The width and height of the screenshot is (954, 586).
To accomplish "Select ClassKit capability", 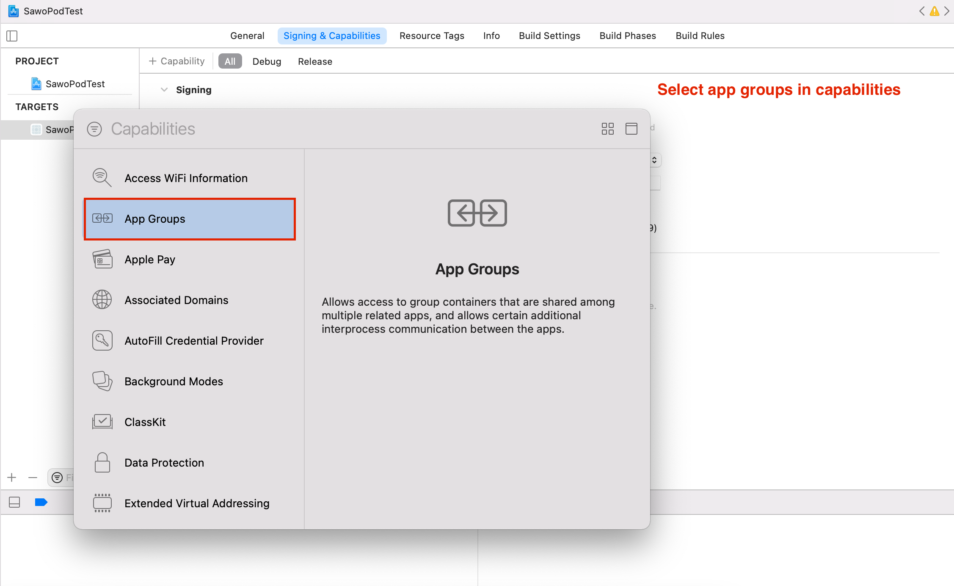I will coord(189,422).
